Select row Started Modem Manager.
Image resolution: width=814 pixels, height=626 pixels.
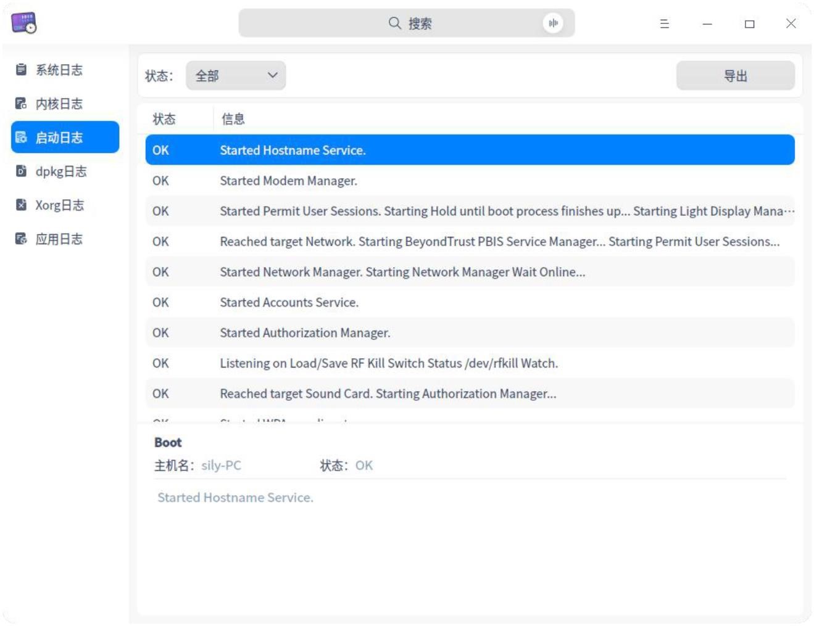click(x=470, y=181)
